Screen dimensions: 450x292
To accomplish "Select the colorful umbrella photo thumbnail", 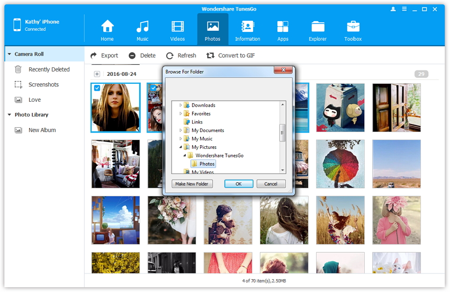I will coord(340,164).
